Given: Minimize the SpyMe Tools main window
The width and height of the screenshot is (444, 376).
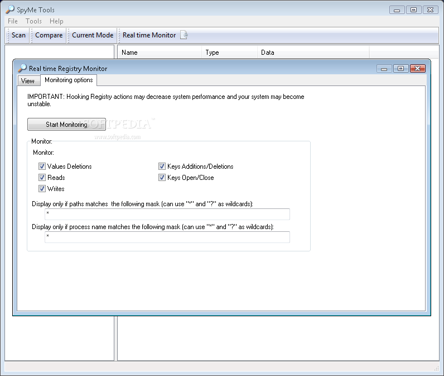Looking at the screenshot, I should pyautogui.click(x=397, y=10).
